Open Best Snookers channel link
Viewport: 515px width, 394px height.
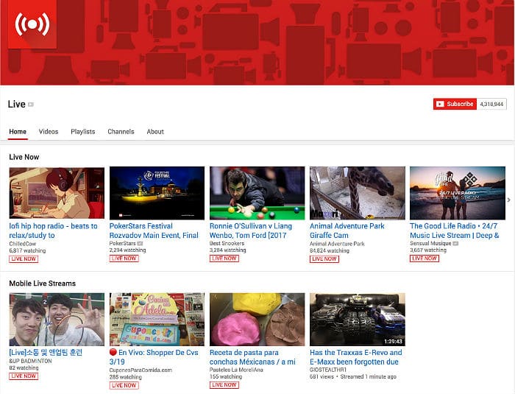227,243
